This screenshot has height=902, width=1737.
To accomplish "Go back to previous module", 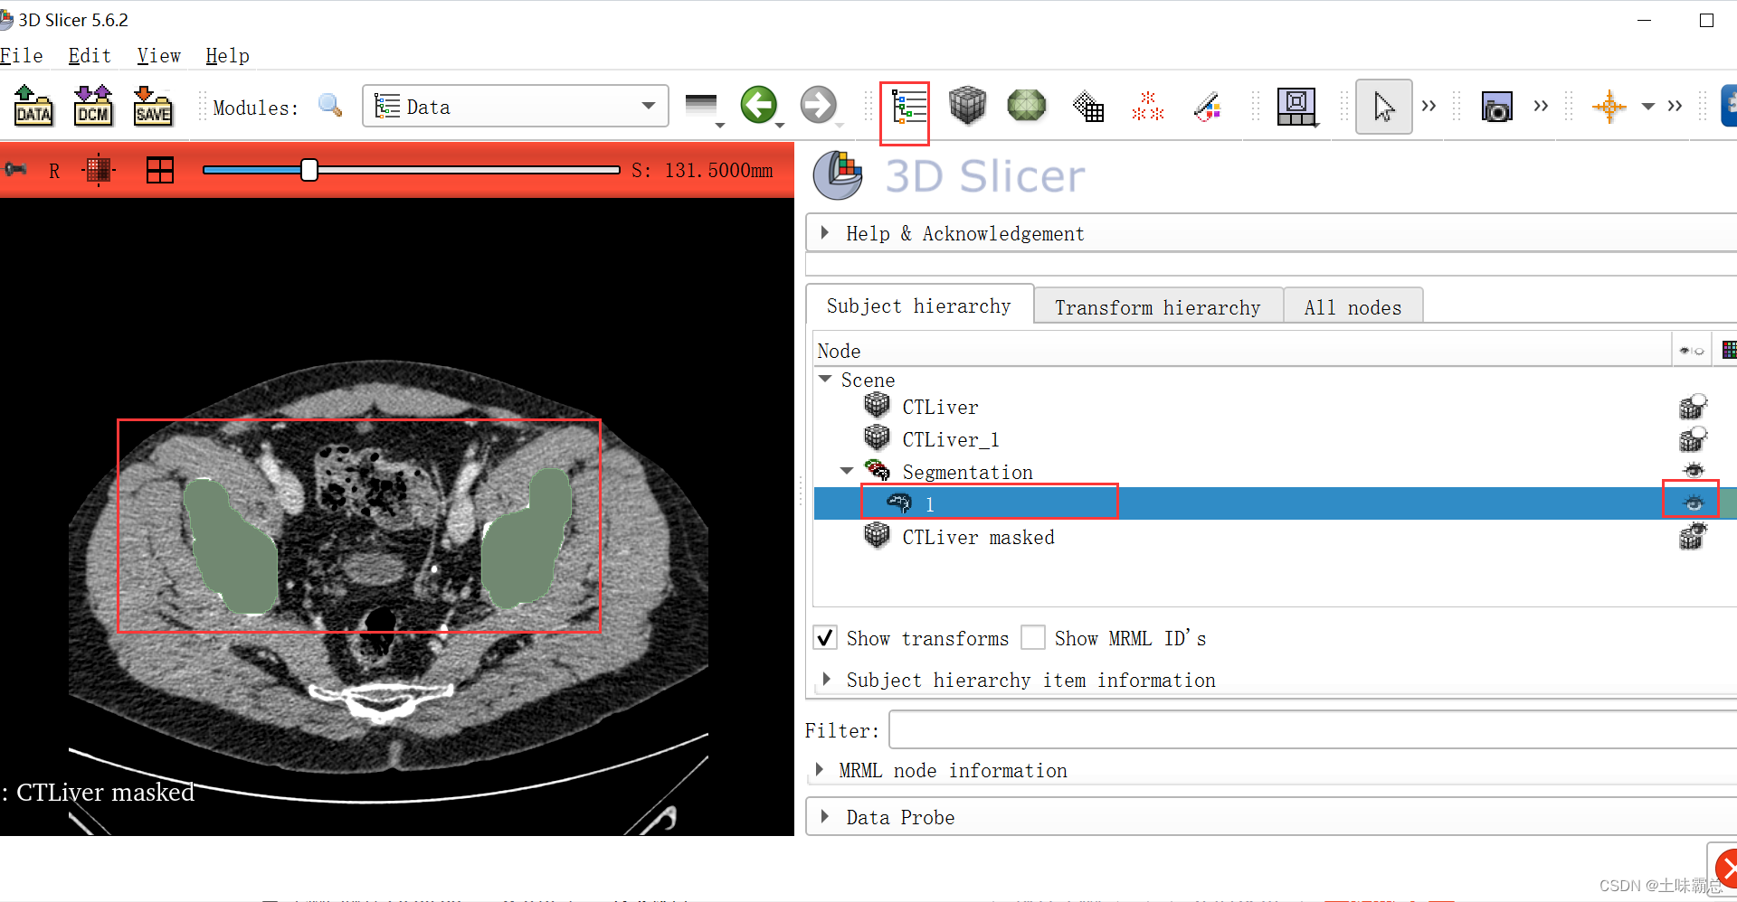I will pos(759,105).
